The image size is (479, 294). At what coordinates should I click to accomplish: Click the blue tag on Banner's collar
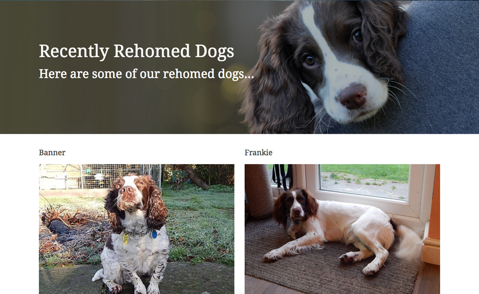tap(154, 234)
